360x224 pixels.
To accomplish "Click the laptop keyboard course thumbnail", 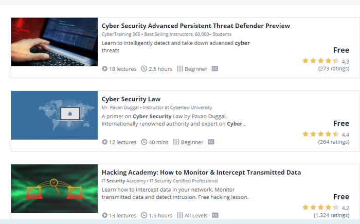I will [x=55, y=42].
